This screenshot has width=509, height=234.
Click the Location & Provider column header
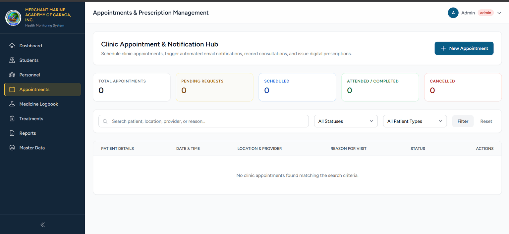(259, 149)
